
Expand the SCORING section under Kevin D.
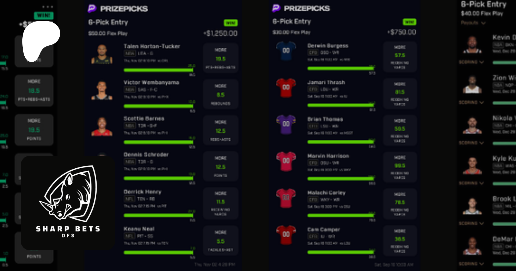pyautogui.click(x=471, y=62)
